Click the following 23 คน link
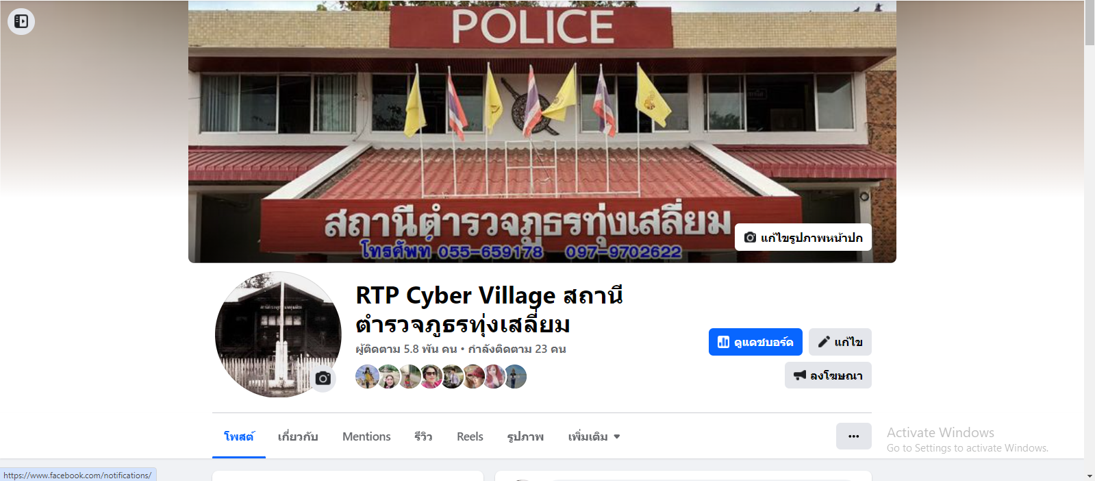Image resolution: width=1095 pixels, height=481 pixels. pyautogui.click(x=517, y=349)
